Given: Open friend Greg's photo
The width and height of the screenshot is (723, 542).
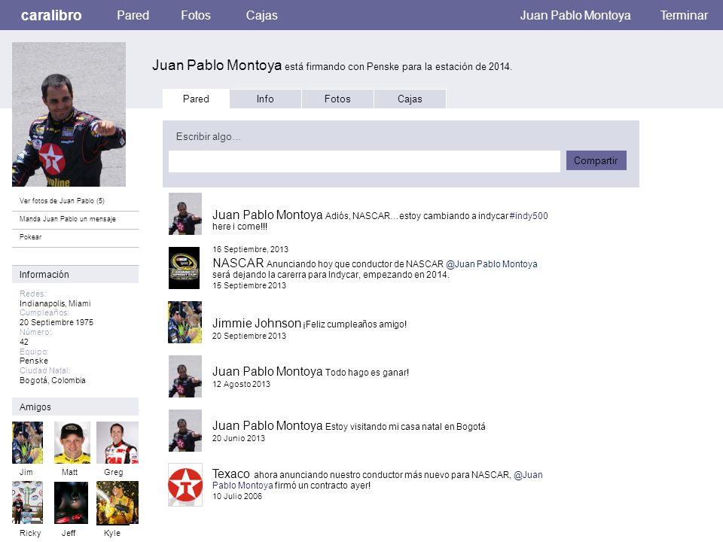Looking at the screenshot, I should [117, 443].
